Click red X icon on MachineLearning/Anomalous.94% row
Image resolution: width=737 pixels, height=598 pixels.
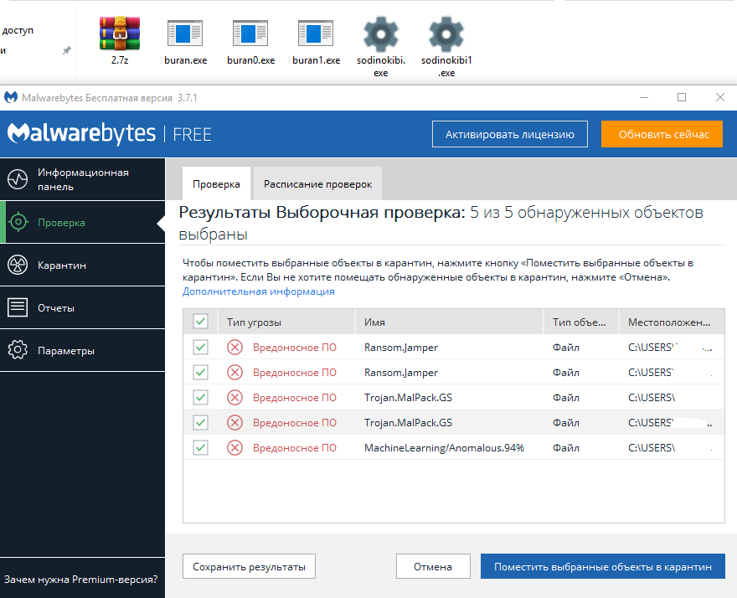tap(235, 447)
